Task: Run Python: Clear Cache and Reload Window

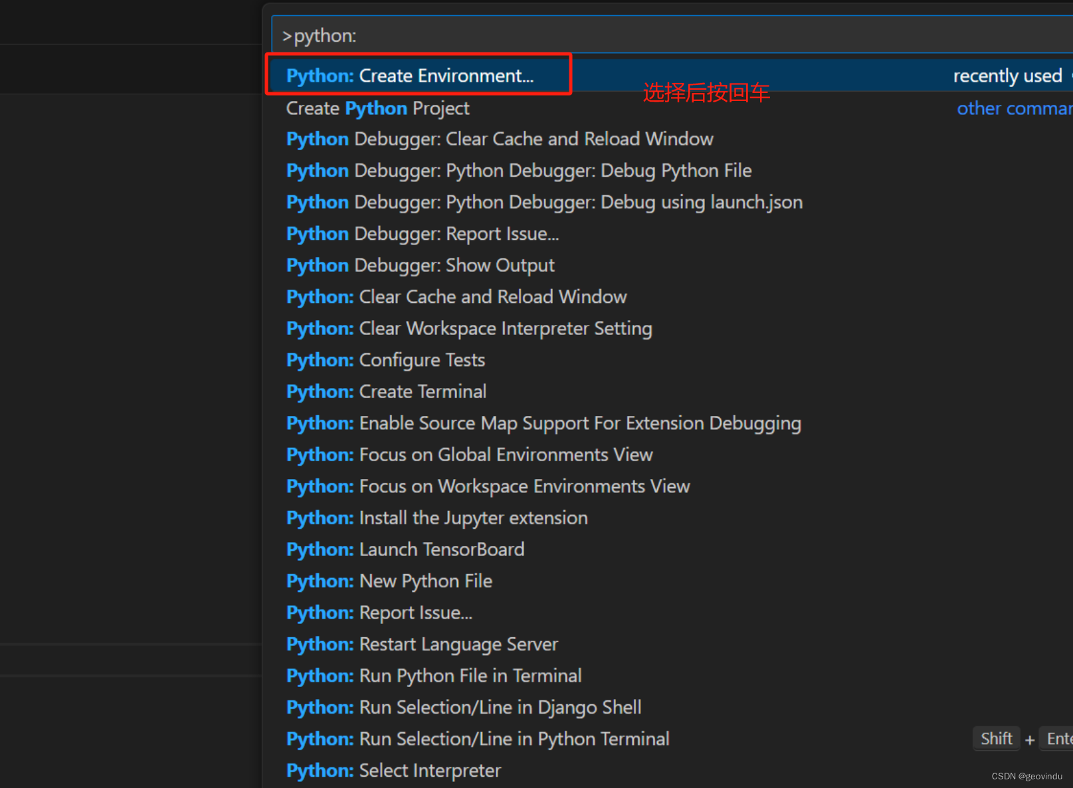Action: coord(456,296)
